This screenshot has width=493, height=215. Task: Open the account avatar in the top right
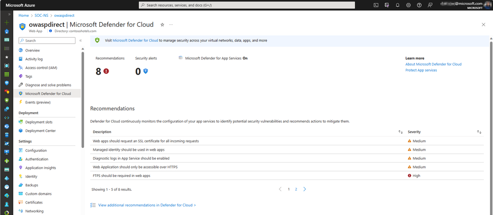[x=488, y=5]
